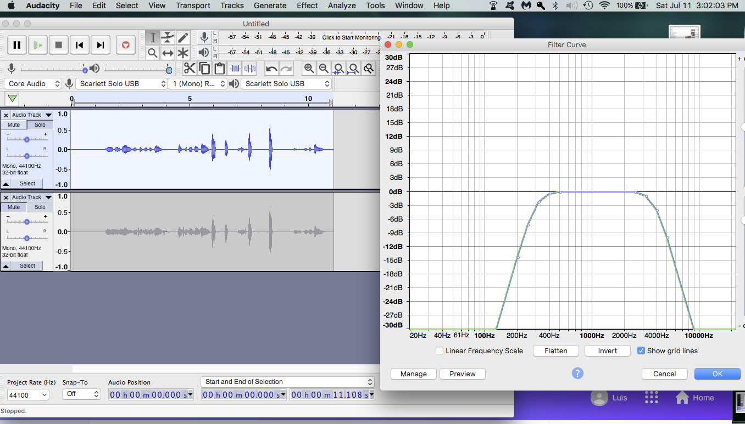Toggle Mute on second Audio Track

point(14,207)
